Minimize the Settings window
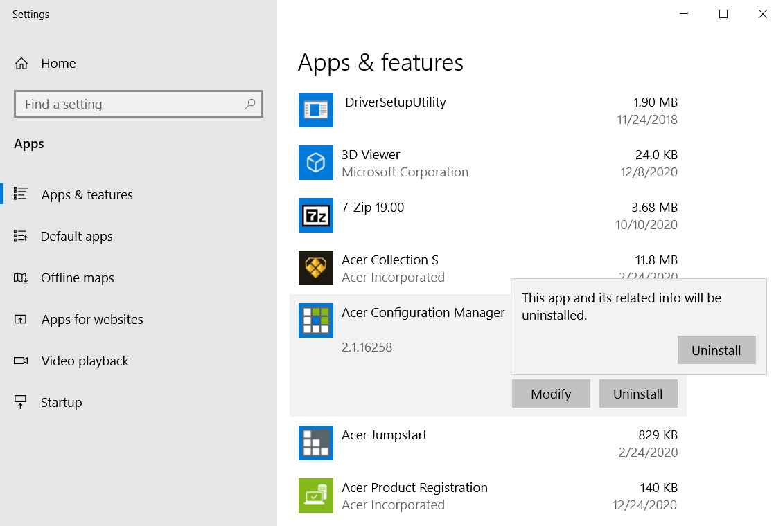 point(684,14)
